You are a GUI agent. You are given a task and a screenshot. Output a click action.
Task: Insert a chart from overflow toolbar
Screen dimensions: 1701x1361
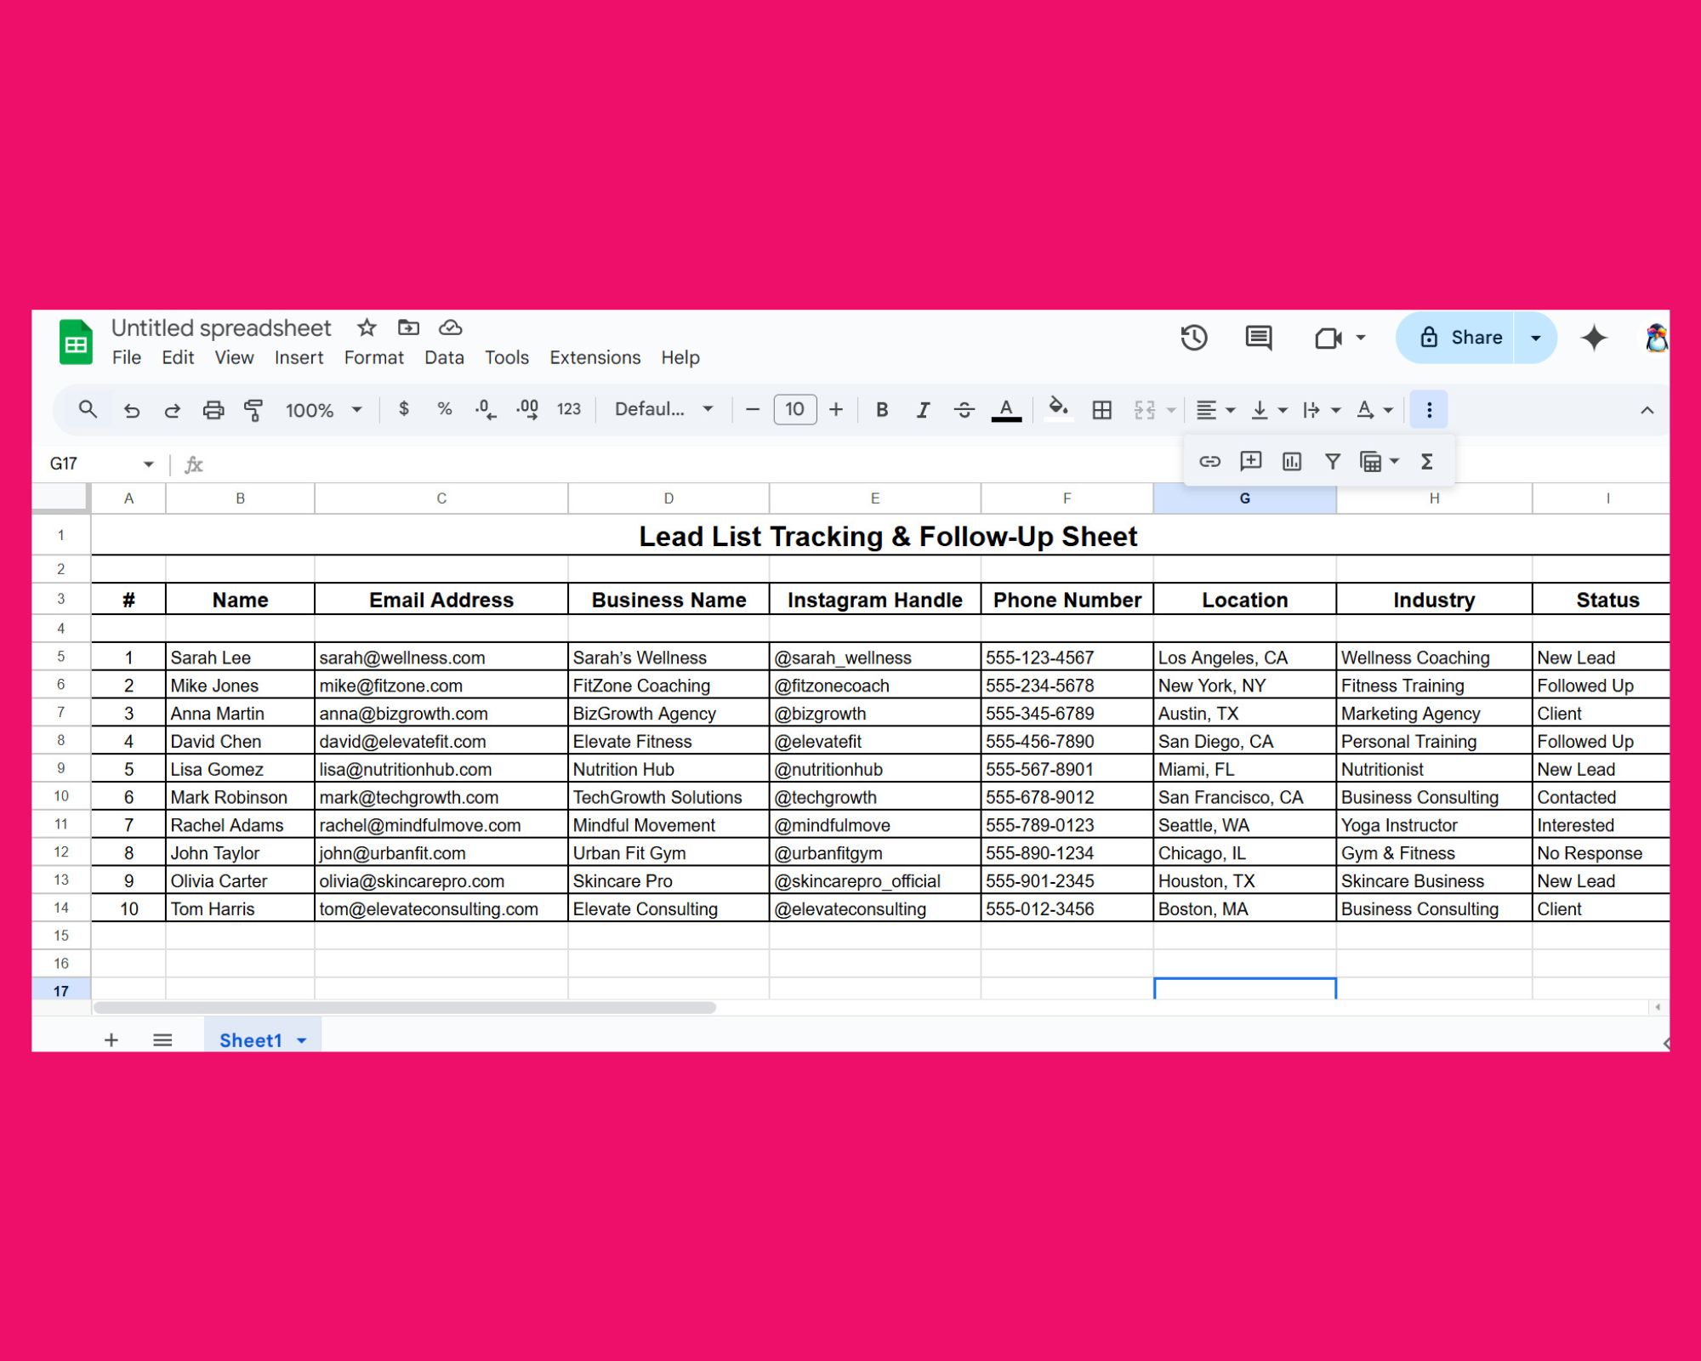[x=1291, y=461]
